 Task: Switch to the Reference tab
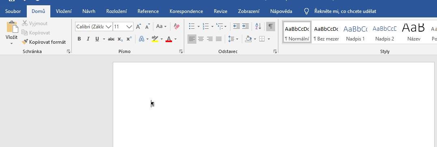[x=148, y=11]
